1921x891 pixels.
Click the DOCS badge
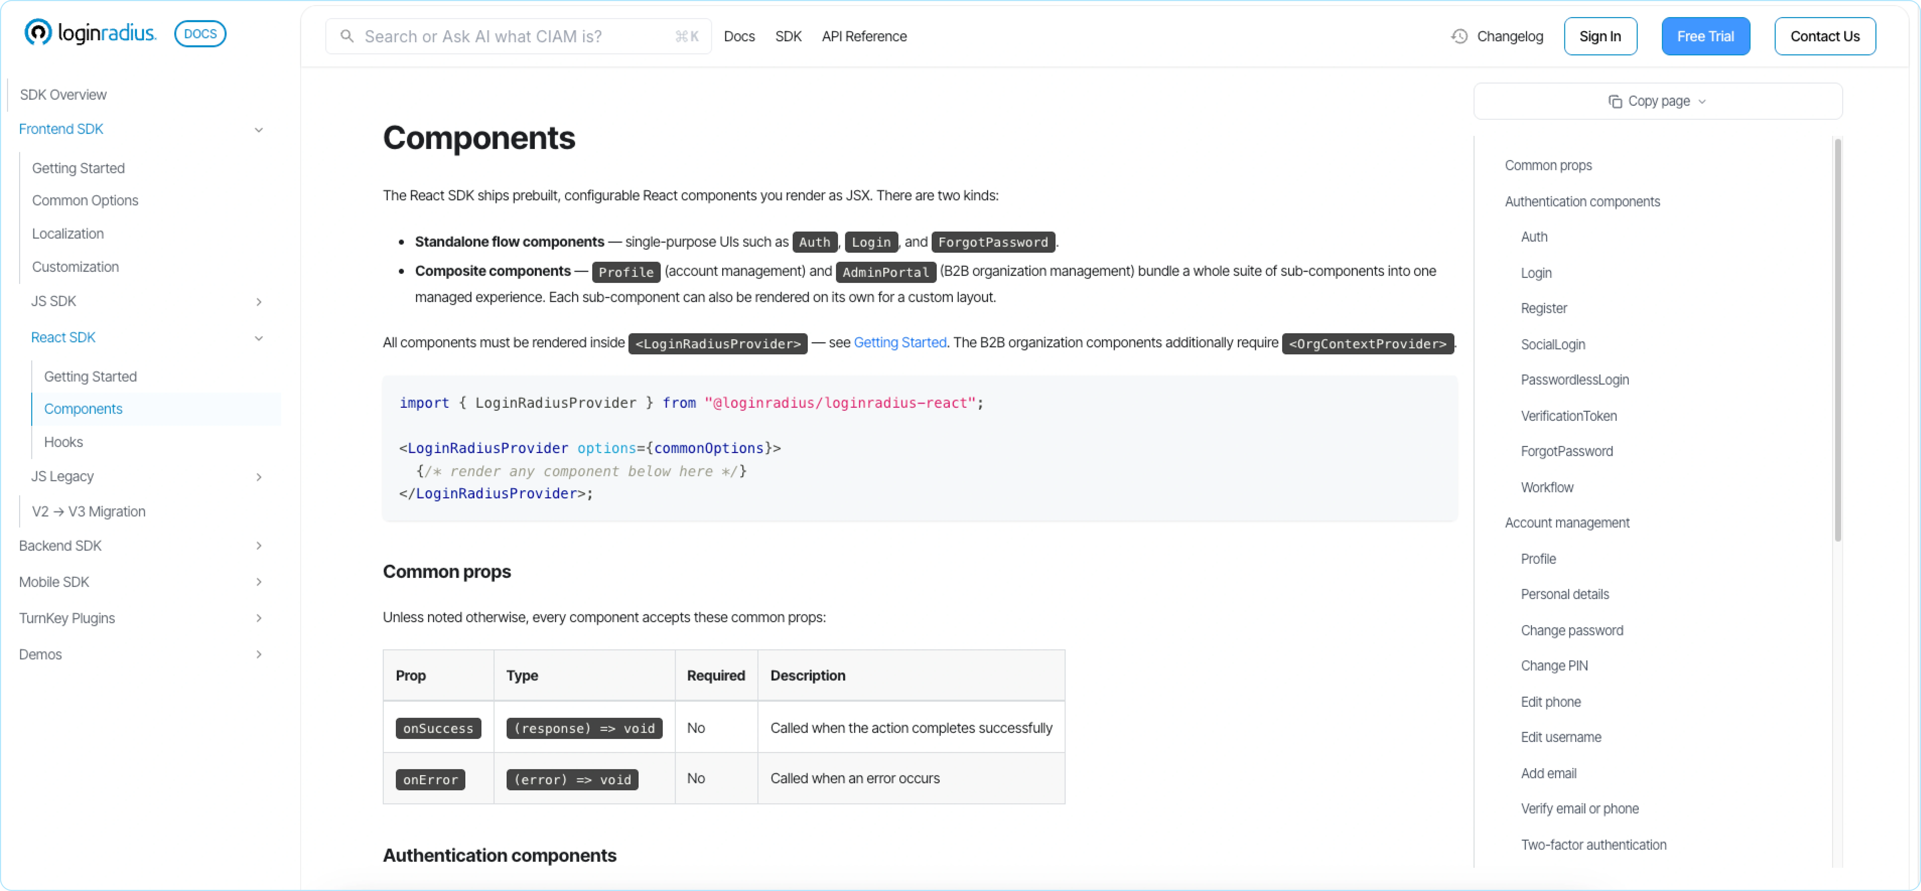click(x=200, y=33)
